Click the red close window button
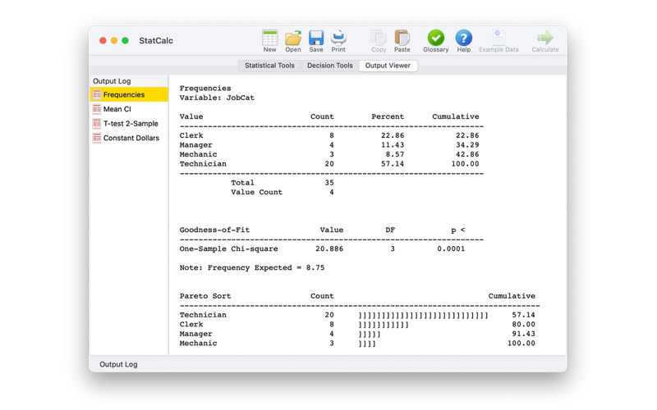Screen dimensions: 657x410 pyautogui.click(x=103, y=40)
